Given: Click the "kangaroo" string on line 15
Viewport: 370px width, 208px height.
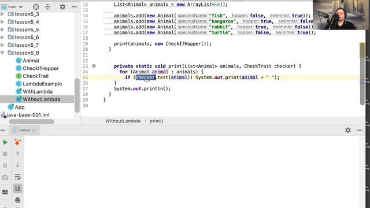Looking at the screenshot, I should (x=222, y=21).
